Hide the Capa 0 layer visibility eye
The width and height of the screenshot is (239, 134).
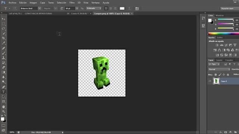(210, 81)
